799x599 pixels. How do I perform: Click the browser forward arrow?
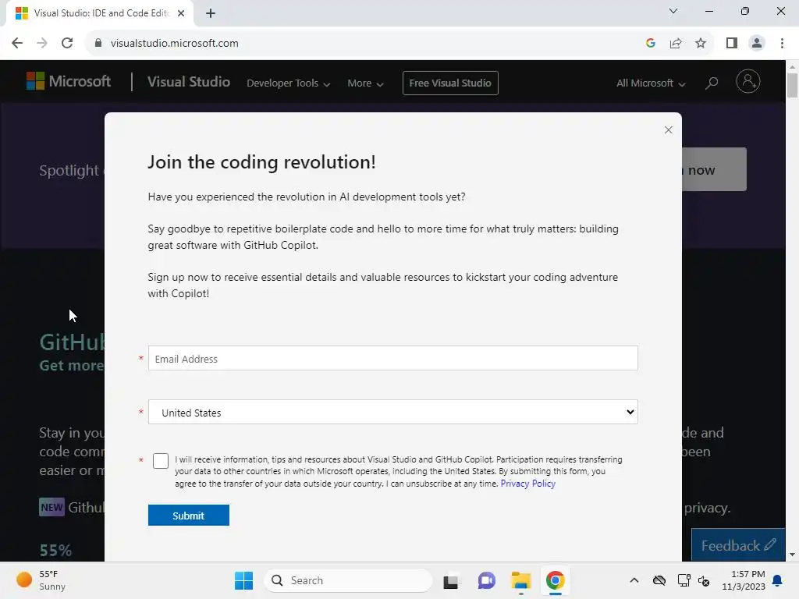(42, 43)
